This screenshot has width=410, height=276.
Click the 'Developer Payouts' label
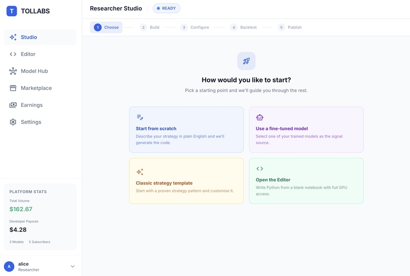[x=24, y=222]
